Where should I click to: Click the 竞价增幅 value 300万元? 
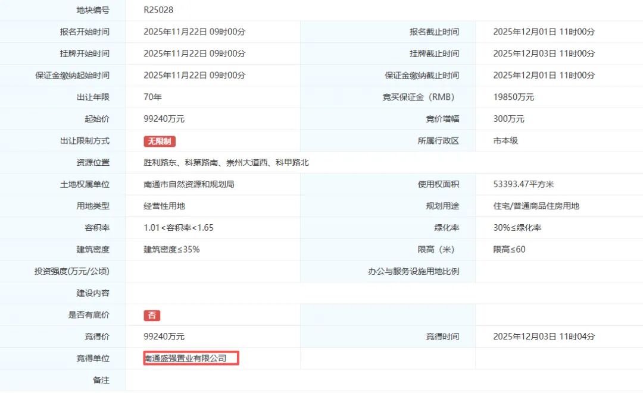[507, 119]
